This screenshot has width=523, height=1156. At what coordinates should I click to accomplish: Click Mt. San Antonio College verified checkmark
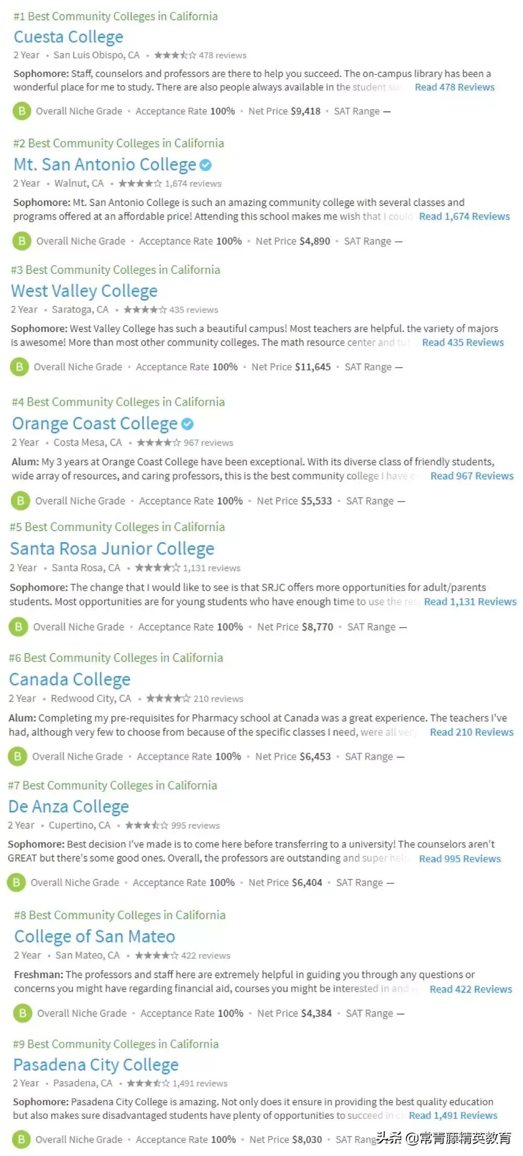206,165
